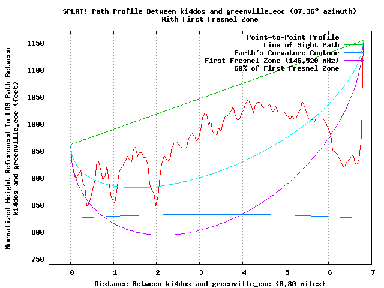This screenshot has width=384, height=288.
Task: Click the green legend line sample for Line of Sight
Action: (x=353, y=45)
